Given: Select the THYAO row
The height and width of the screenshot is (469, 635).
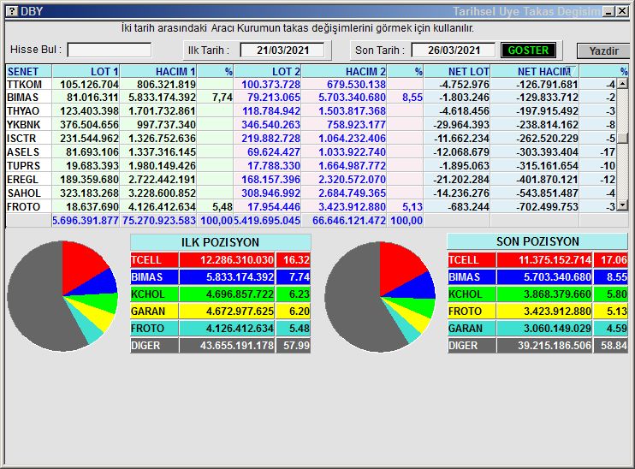Looking at the screenshot, I should (311, 111).
